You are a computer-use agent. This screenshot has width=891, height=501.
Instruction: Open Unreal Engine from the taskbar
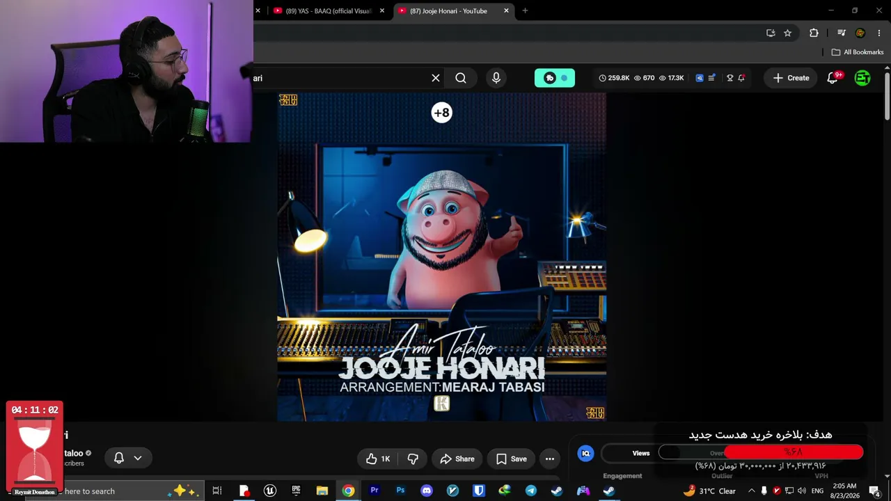(270, 491)
